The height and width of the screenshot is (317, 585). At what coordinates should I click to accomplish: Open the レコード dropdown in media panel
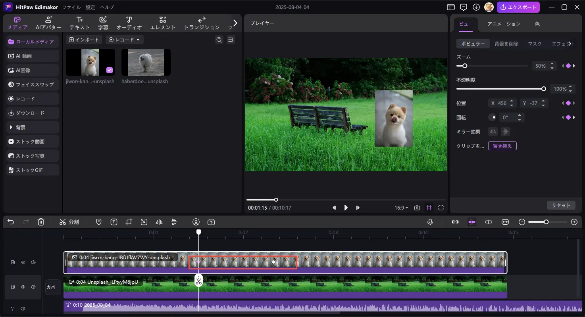click(x=125, y=40)
